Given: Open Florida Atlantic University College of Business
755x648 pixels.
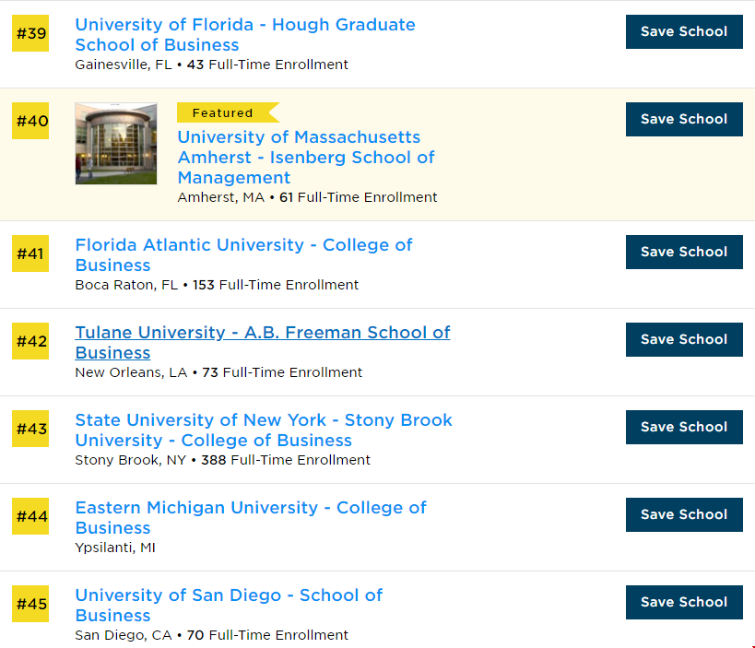Looking at the screenshot, I should (243, 255).
